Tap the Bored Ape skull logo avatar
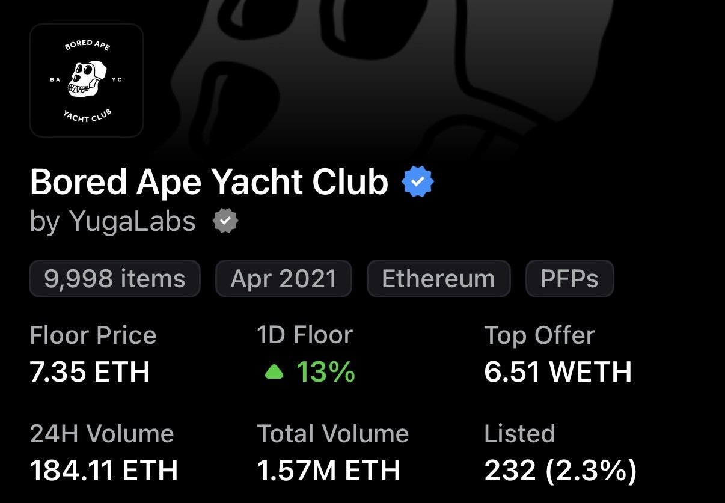725x503 pixels. pyautogui.click(x=87, y=80)
